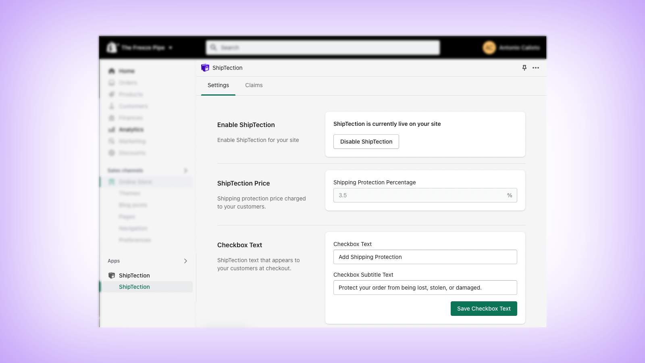645x363 pixels.
Task: Select the Settings tab
Action: pyautogui.click(x=218, y=85)
